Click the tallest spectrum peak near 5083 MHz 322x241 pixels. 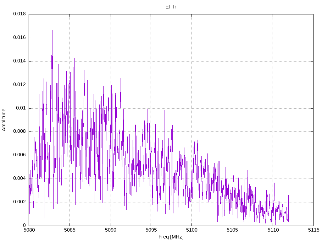[53, 30]
